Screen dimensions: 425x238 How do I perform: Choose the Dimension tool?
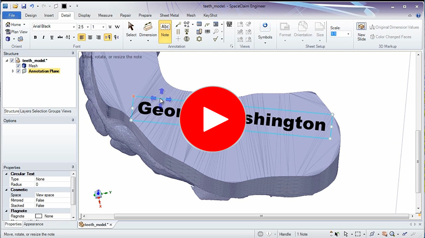tap(148, 31)
